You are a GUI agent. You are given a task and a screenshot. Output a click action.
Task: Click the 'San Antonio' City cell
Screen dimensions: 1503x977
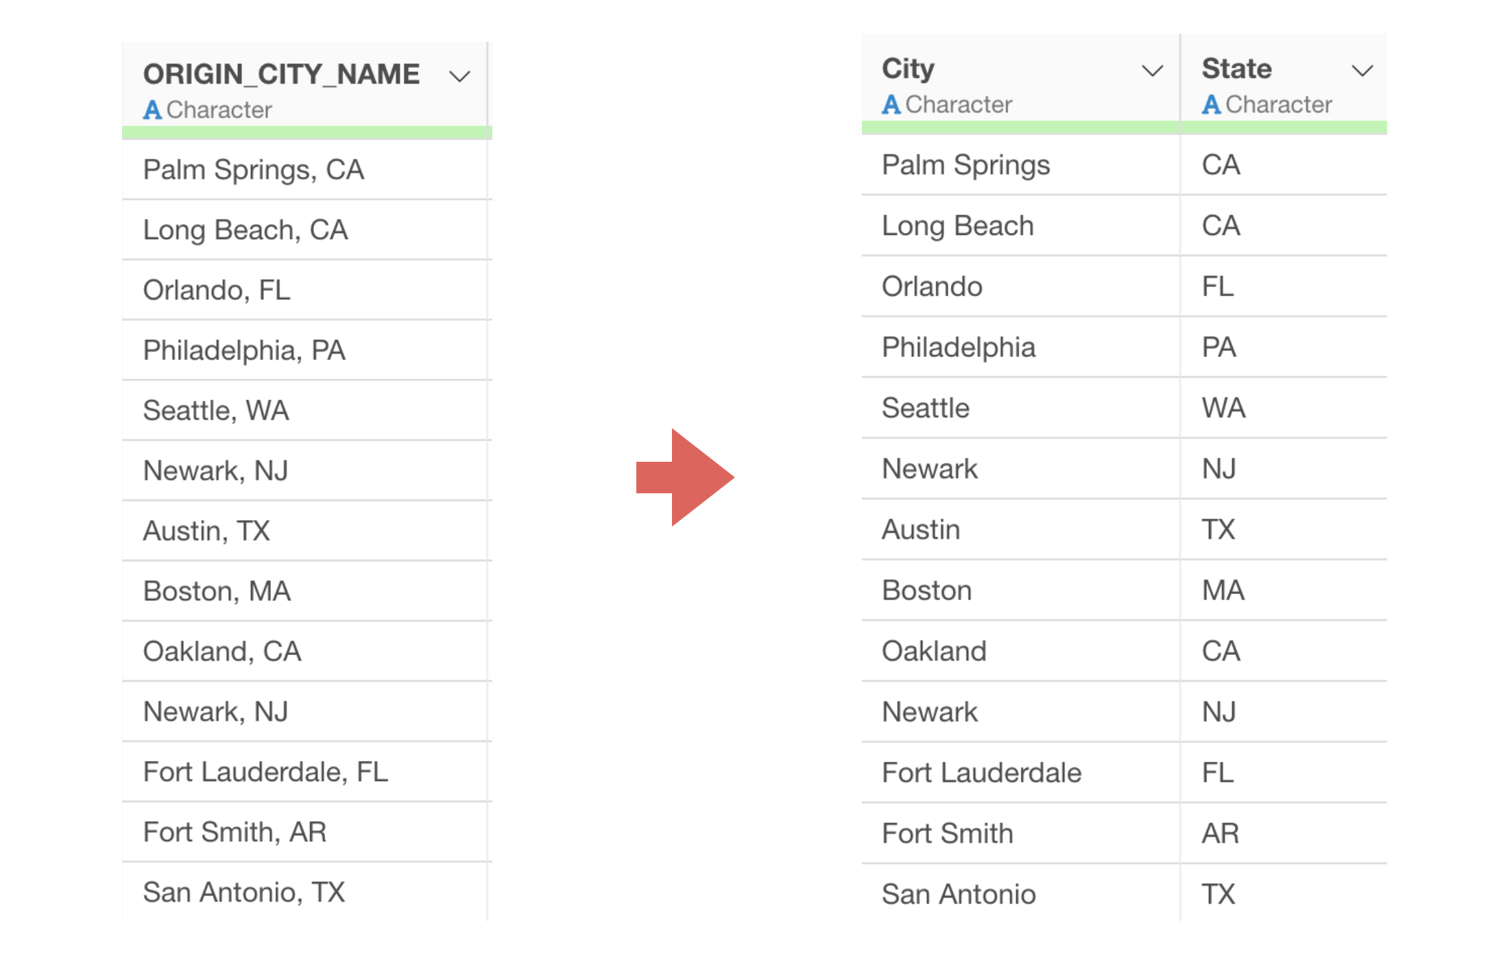click(x=959, y=894)
